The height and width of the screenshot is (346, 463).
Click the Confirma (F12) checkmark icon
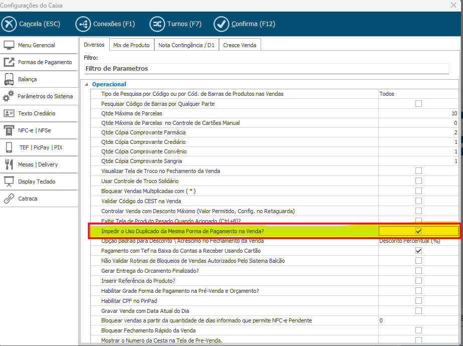click(221, 24)
